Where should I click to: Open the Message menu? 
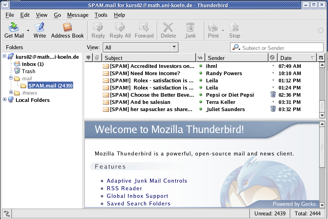[x=78, y=15]
